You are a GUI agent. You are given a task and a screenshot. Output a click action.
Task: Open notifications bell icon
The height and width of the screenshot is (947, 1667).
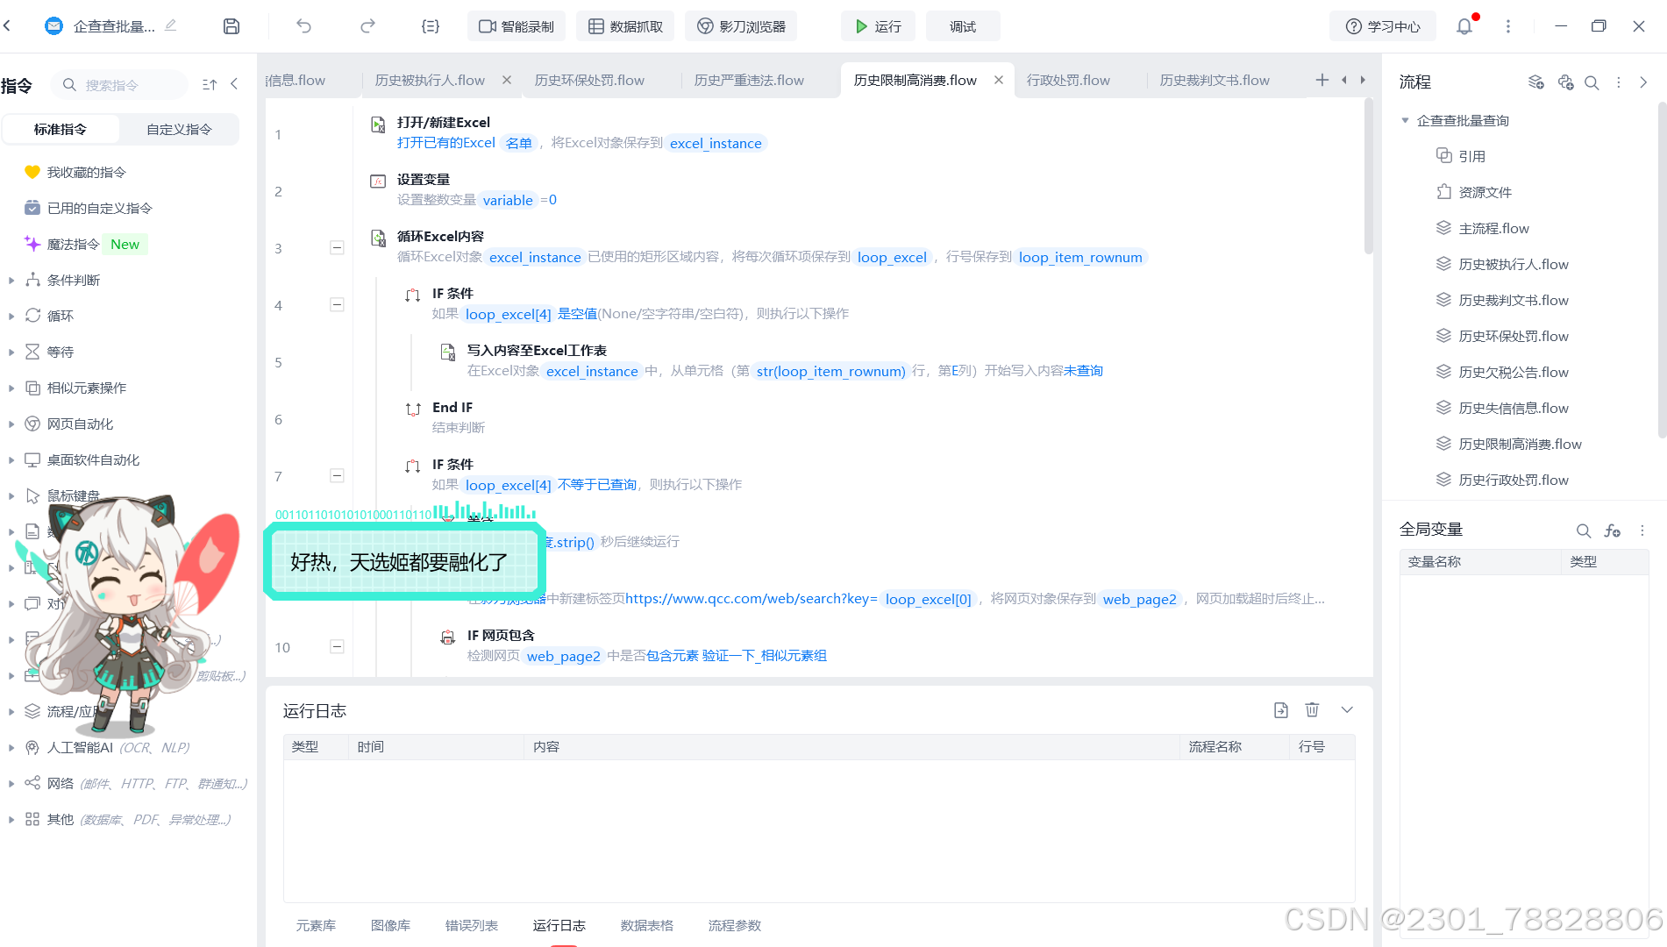click(x=1464, y=26)
